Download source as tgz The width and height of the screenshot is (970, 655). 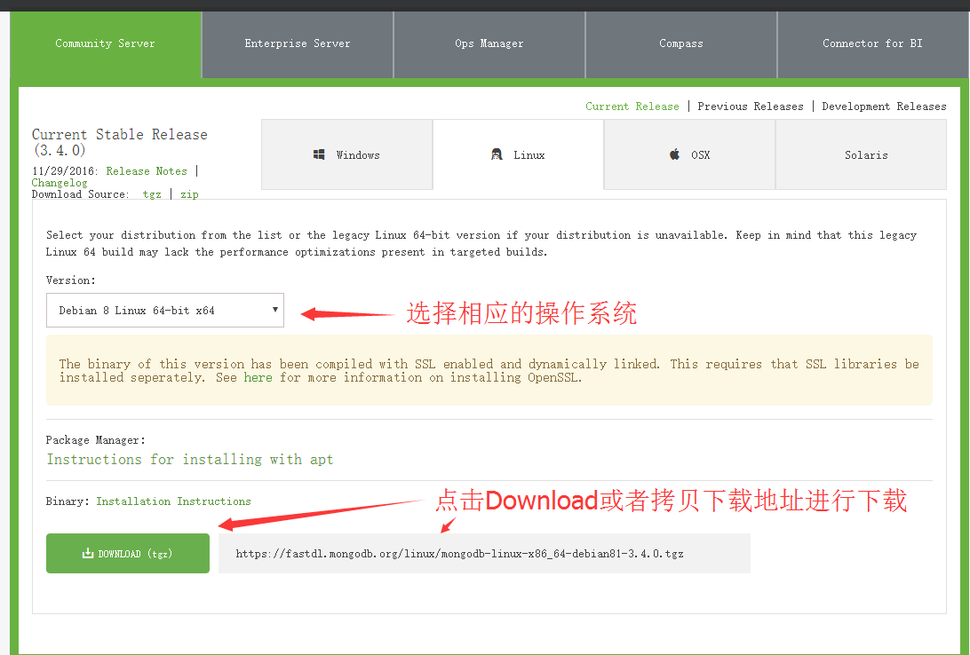click(152, 194)
